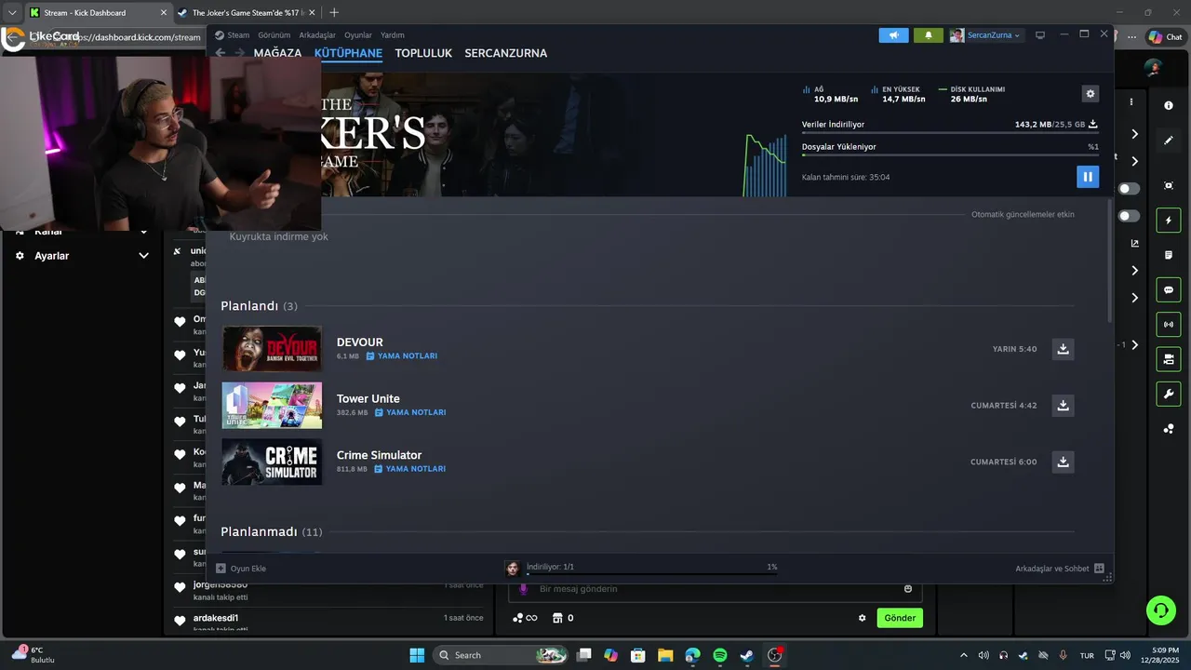Flip the upper toggle switch in Kick panel

pos(1129,189)
